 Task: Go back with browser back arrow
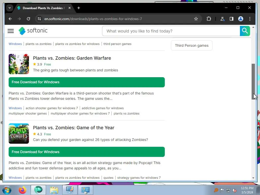[10, 19]
